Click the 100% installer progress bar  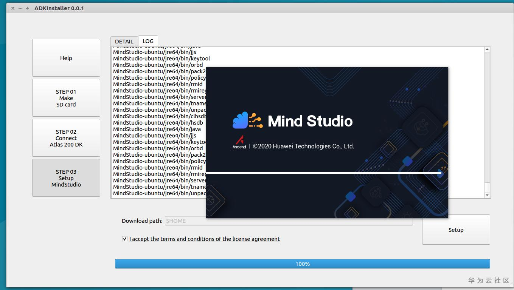point(303,264)
